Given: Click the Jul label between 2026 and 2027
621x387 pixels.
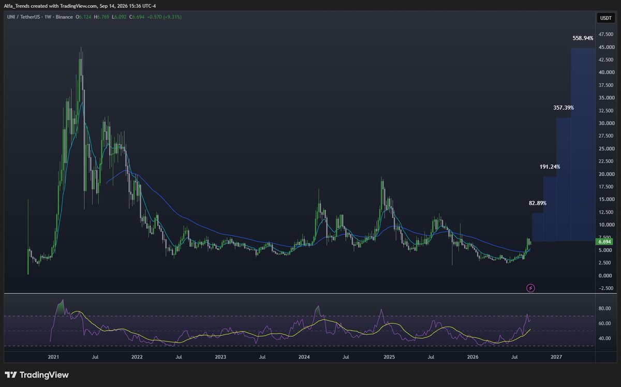Looking at the screenshot, I should (x=514, y=357).
